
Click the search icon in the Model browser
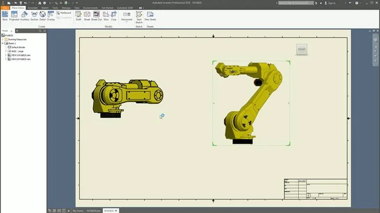[x=40, y=31]
